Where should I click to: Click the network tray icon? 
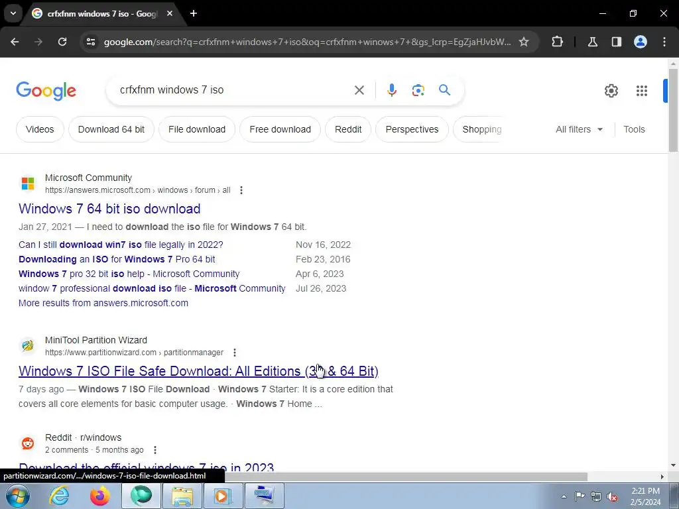click(596, 496)
